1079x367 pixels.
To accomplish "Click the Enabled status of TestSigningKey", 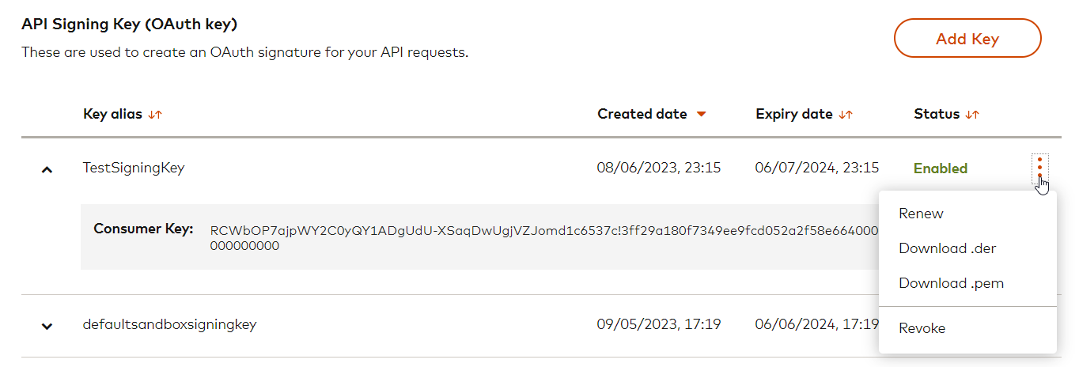I will [x=940, y=168].
